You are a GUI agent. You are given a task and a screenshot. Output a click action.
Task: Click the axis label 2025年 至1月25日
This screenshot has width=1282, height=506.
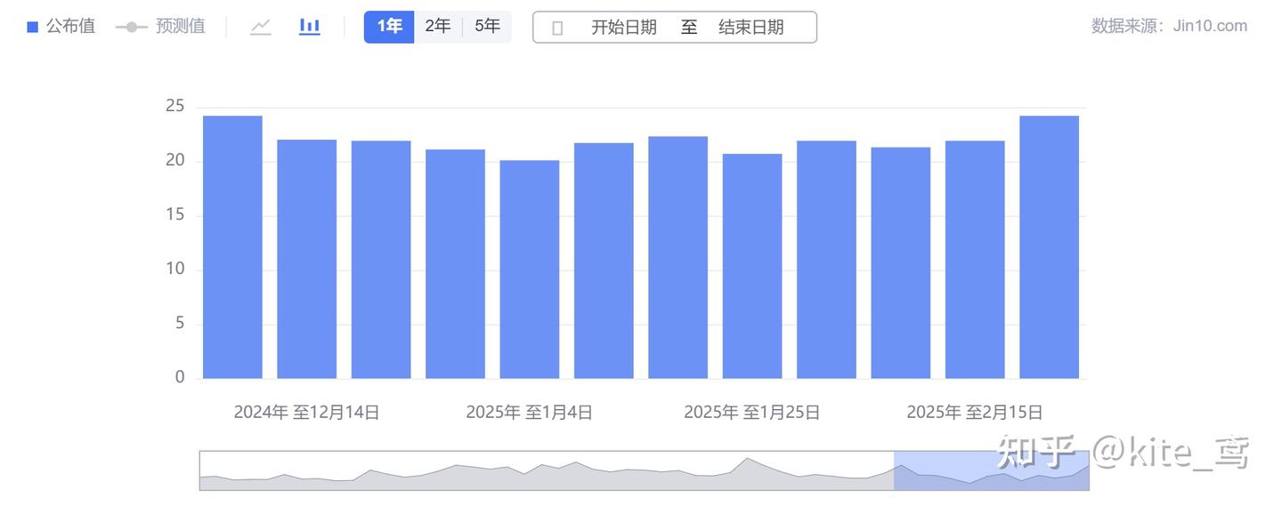(x=751, y=413)
